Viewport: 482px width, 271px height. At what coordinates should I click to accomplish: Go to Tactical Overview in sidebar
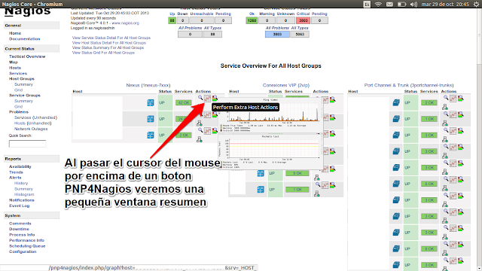tap(27, 56)
